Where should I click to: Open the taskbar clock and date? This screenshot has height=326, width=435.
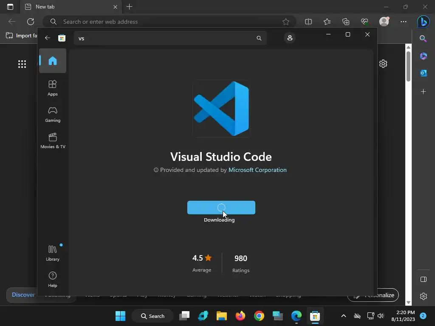pyautogui.click(x=403, y=316)
